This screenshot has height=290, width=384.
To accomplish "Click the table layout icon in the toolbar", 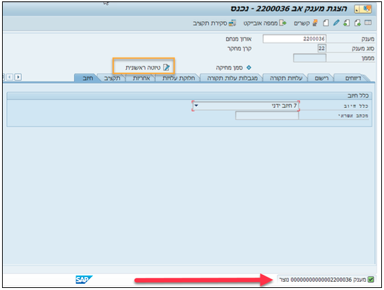I will click(x=368, y=23).
